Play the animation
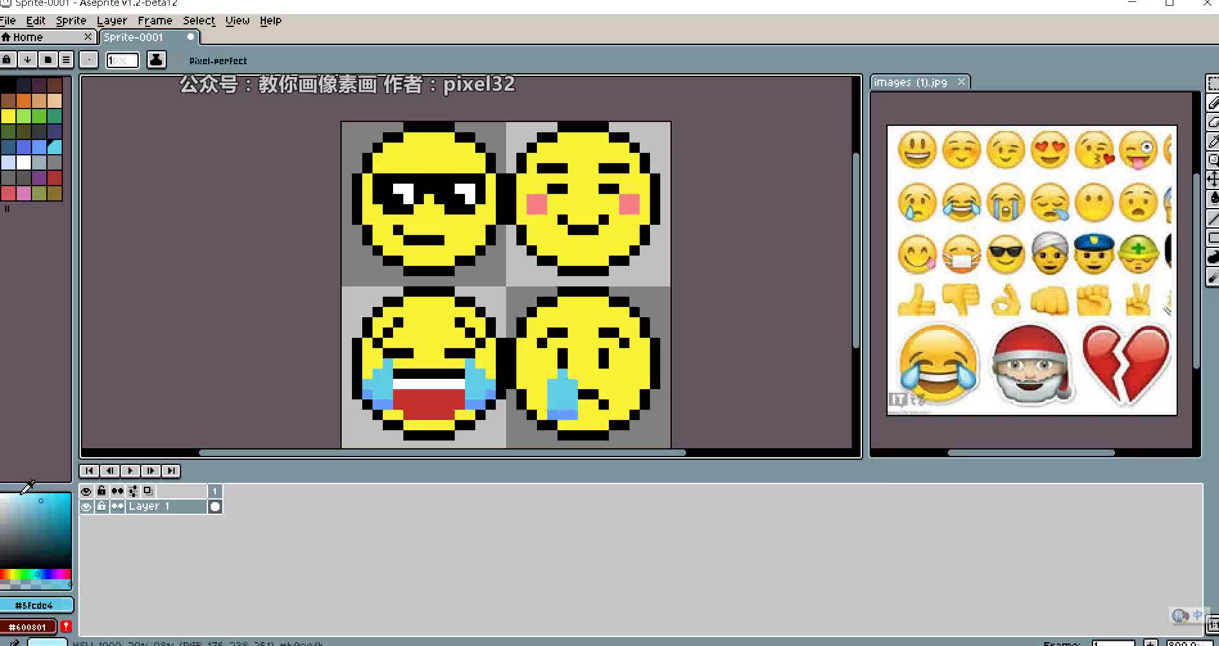Viewport: 1219px width, 646px height. tap(130, 471)
